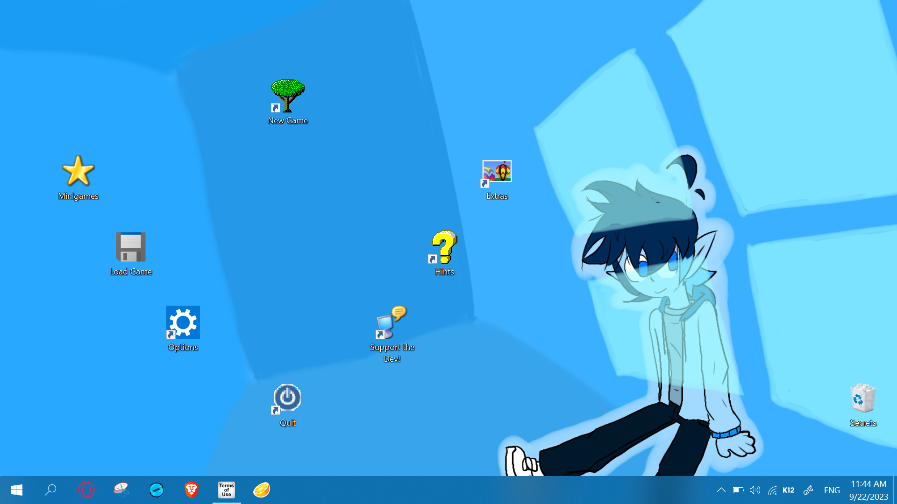The width and height of the screenshot is (897, 504).
Task: Switch the ENG input language
Action: pyautogui.click(x=832, y=490)
